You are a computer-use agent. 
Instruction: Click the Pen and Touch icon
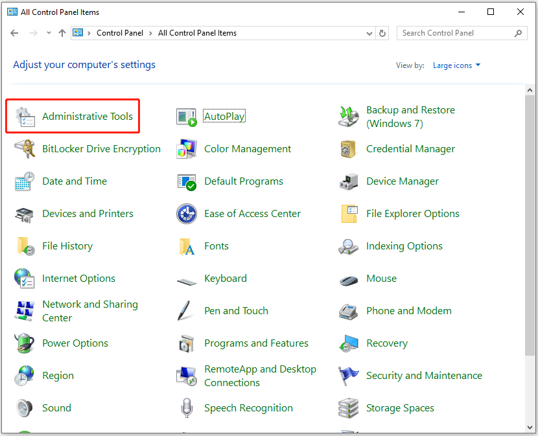point(184,310)
